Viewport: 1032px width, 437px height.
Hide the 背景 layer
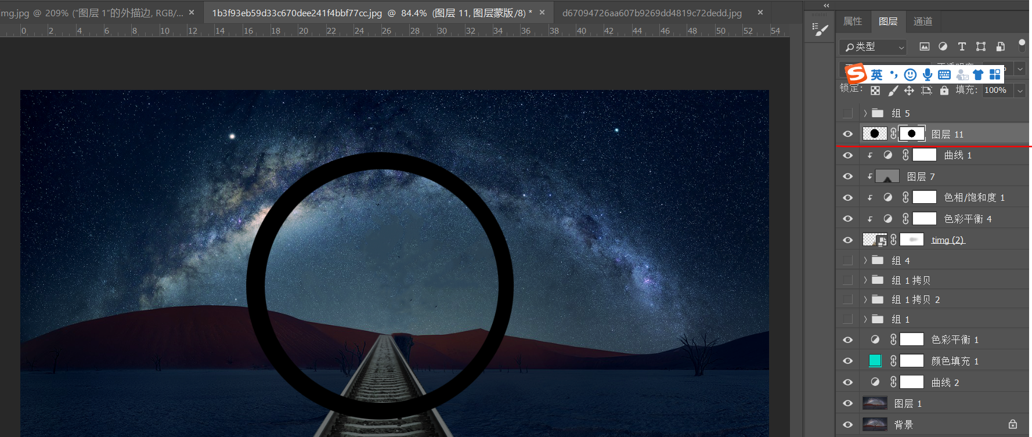tap(848, 425)
